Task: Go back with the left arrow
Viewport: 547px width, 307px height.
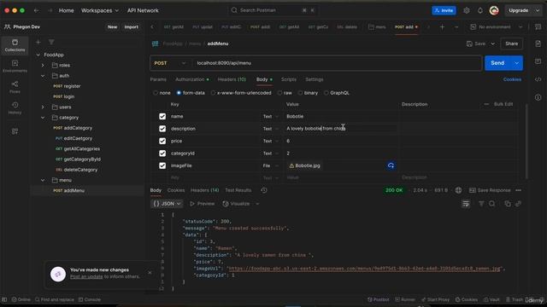Action: pos(36,10)
